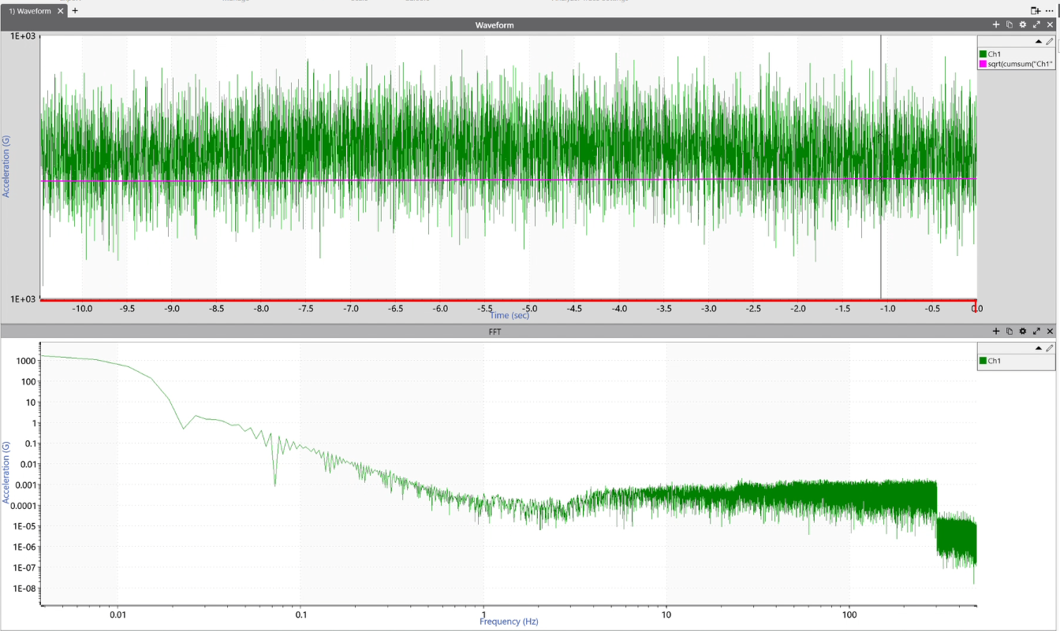Screen dimensions: 1060x631
Task: Copy the FFT graph to clipboard
Action: pyautogui.click(x=1010, y=332)
